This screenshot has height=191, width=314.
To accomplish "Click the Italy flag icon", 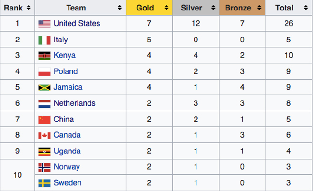I will 44,40.
